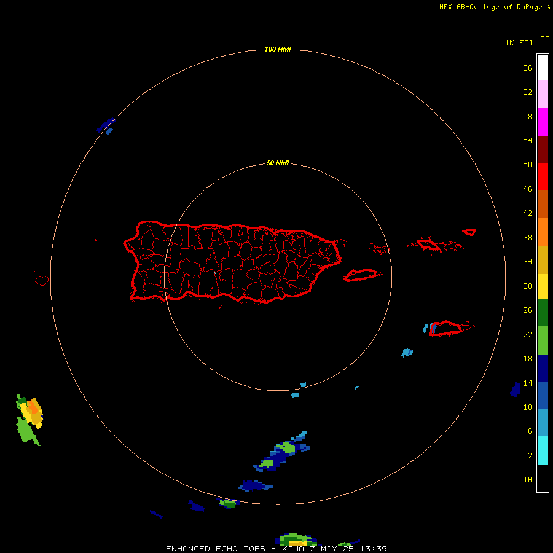Click the legend value 30
The height and width of the screenshot is (553, 553).
click(528, 286)
